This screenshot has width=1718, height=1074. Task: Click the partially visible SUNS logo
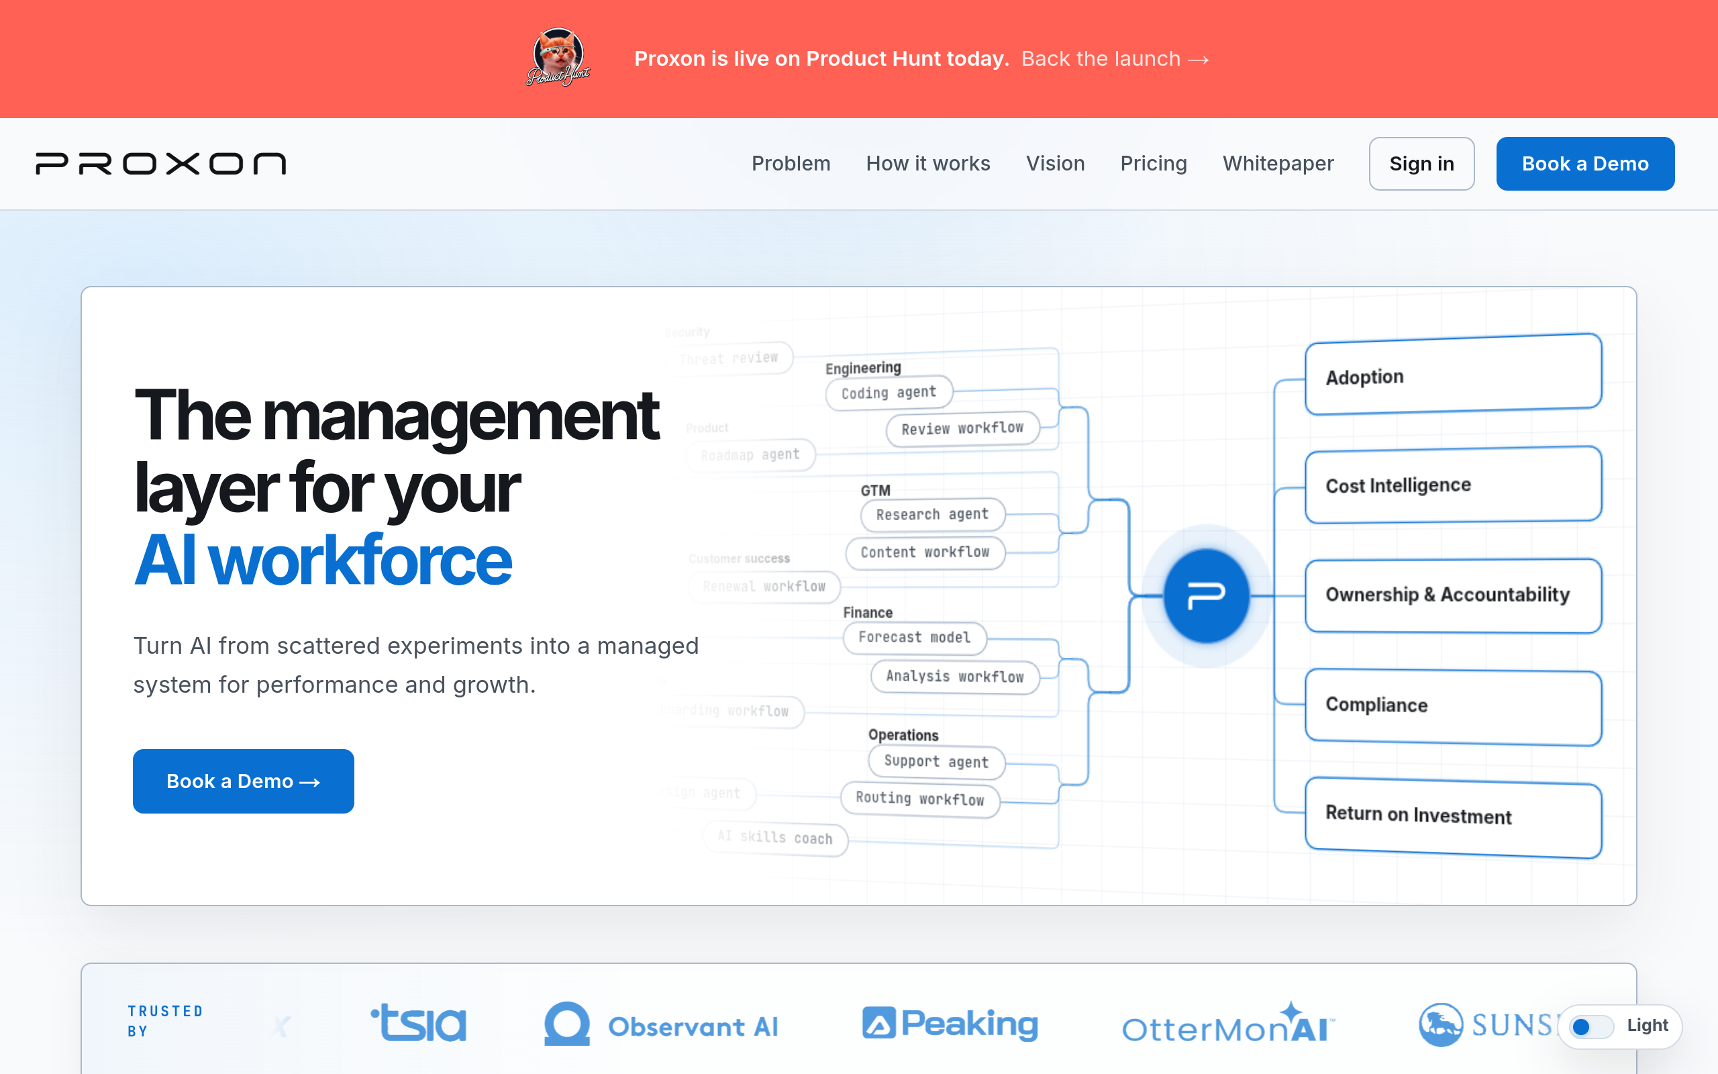1489,1024
